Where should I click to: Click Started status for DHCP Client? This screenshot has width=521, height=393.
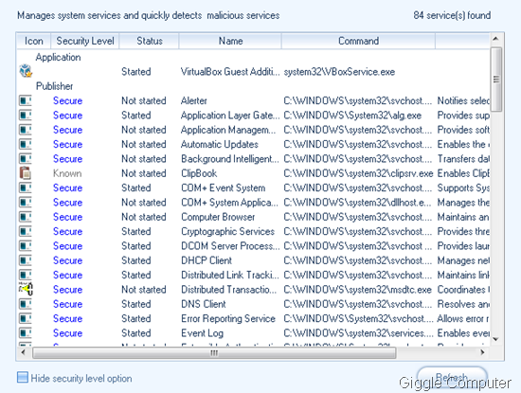tap(135, 260)
